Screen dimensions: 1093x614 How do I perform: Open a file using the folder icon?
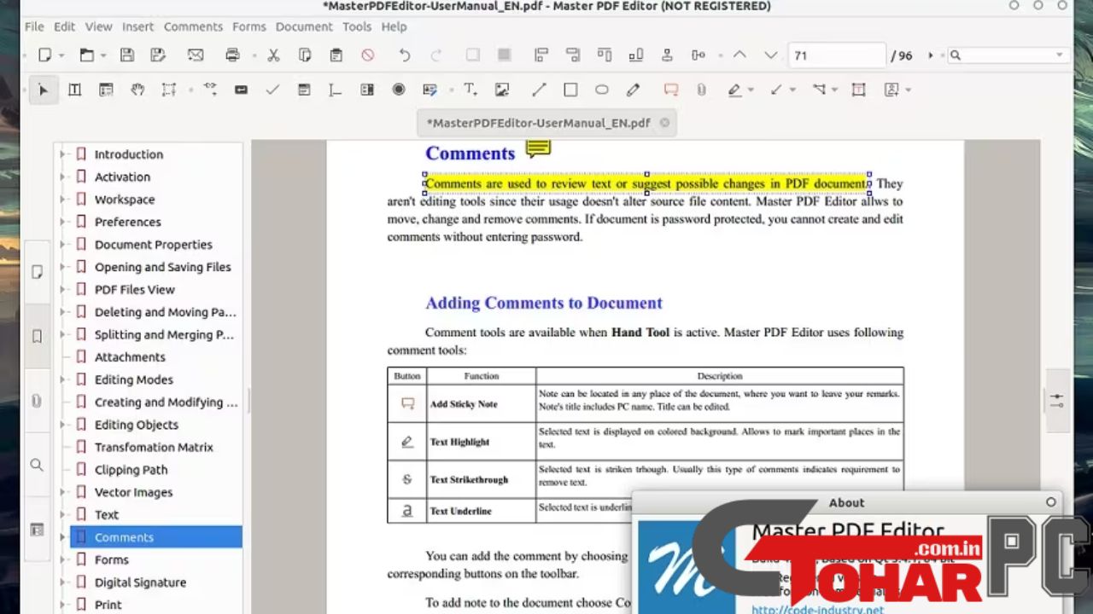(x=86, y=55)
